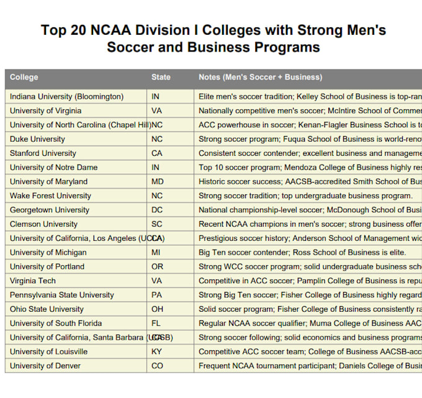The height and width of the screenshot is (398, 422).
Task: Select the University of Notre Dame cell
Action: point(53,168)
